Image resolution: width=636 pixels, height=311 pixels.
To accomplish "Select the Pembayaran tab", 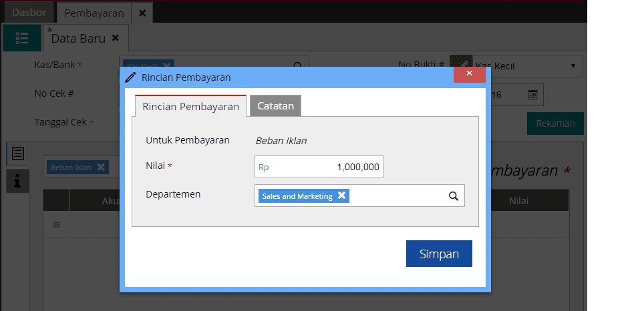I will [94, 13].
